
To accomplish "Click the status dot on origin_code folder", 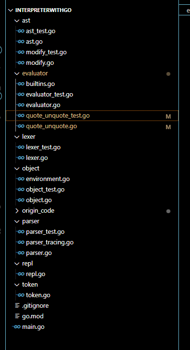I will click(168, 211).
